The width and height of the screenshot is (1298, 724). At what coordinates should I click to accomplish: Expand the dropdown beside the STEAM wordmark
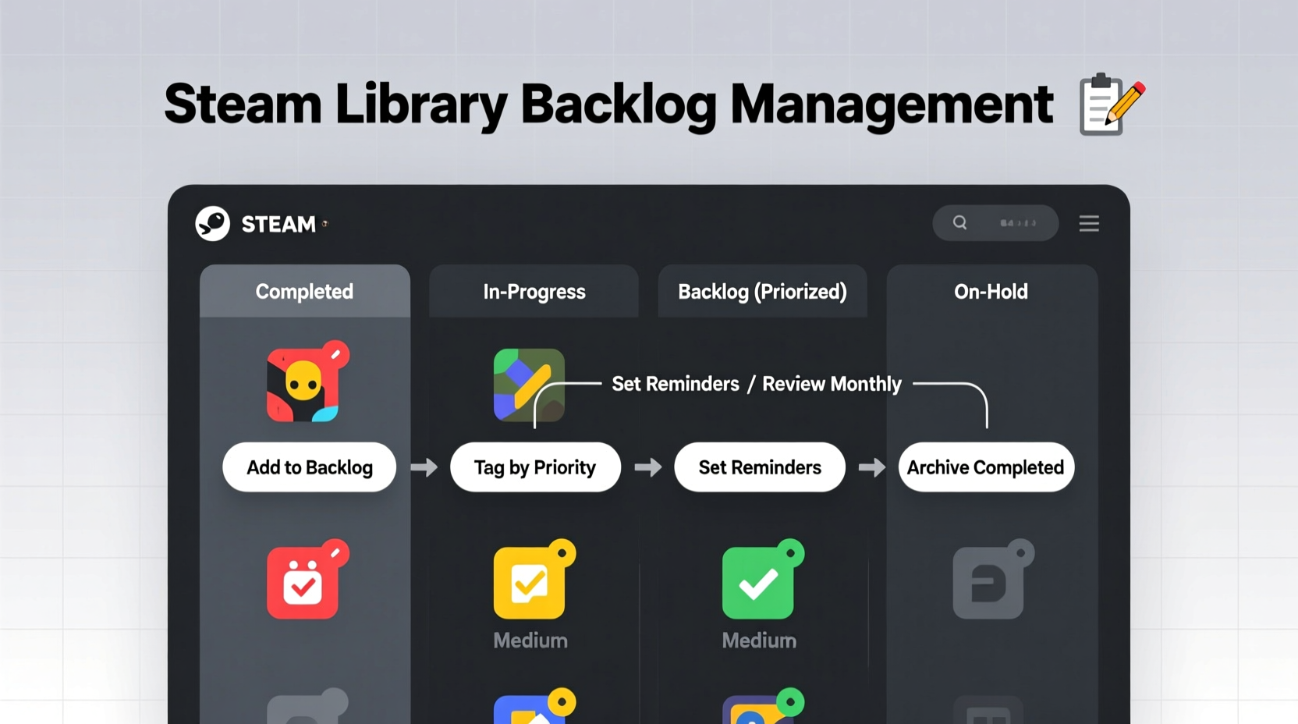324,226
